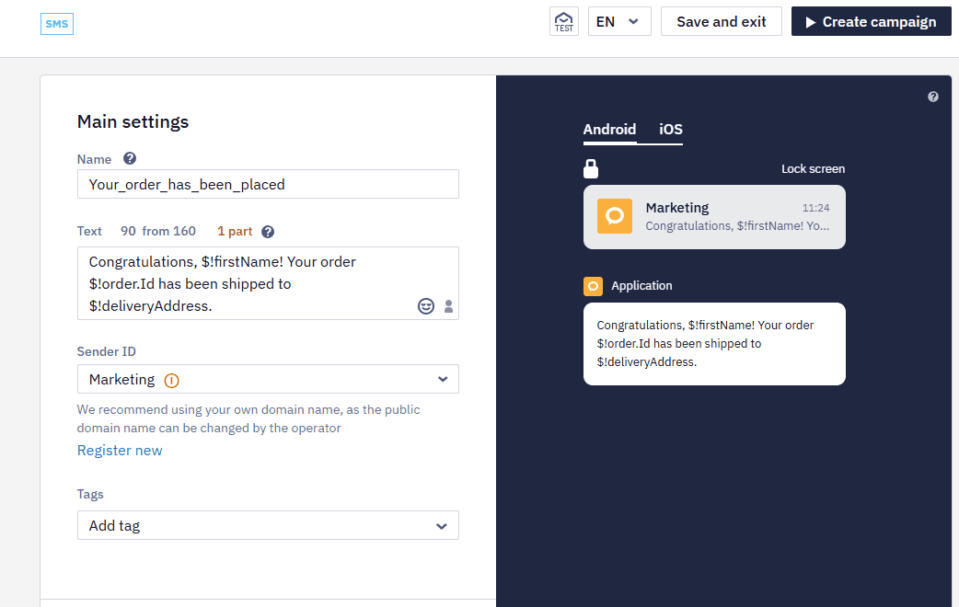959x607 pixels.
Task: Click the Save and exit button
Action: (721, 21)
